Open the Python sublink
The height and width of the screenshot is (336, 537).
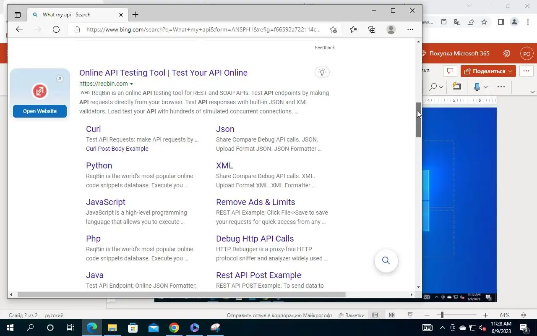point(99,165)
